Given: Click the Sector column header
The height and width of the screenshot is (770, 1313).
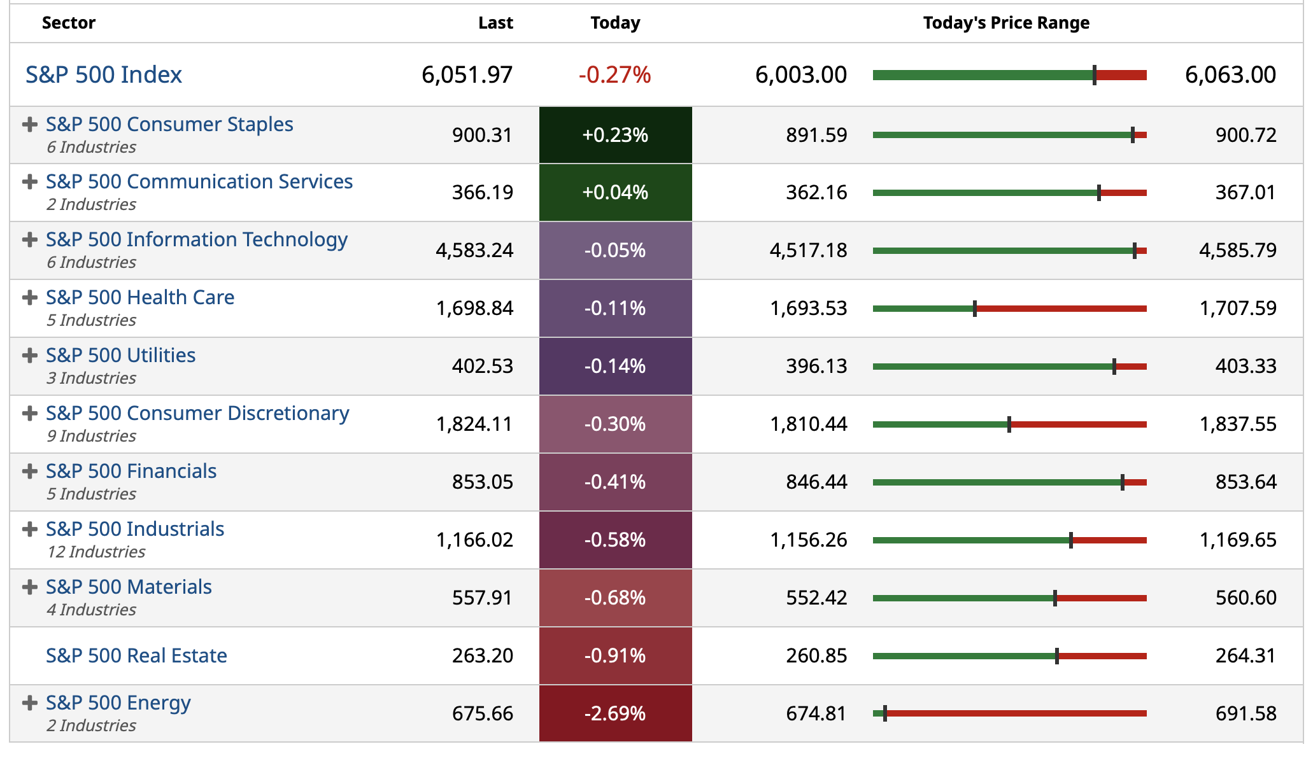Looking at the screenshot, I should tap(69, 23).
